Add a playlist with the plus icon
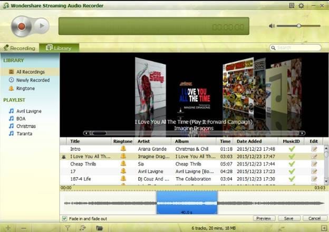Image resolution: width=329 pixels, height=232 pixels. pyautogui.click(x=8, y=228)
